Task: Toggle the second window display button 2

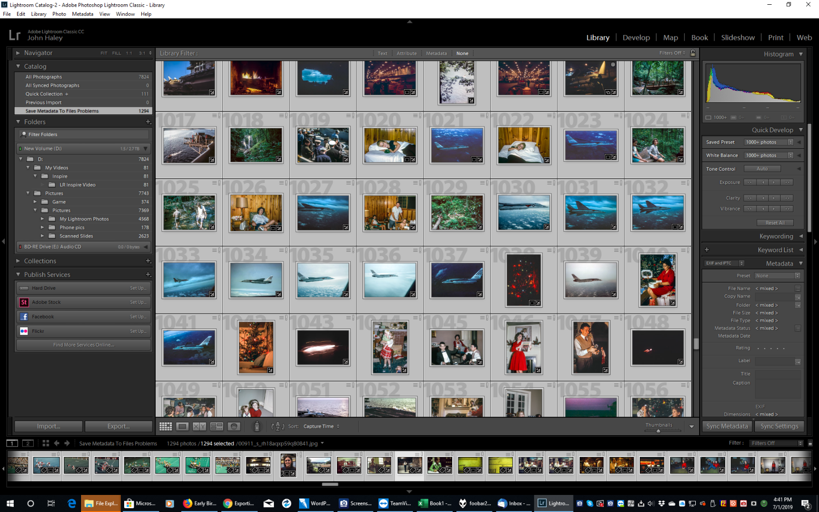Action: point(28,443)
